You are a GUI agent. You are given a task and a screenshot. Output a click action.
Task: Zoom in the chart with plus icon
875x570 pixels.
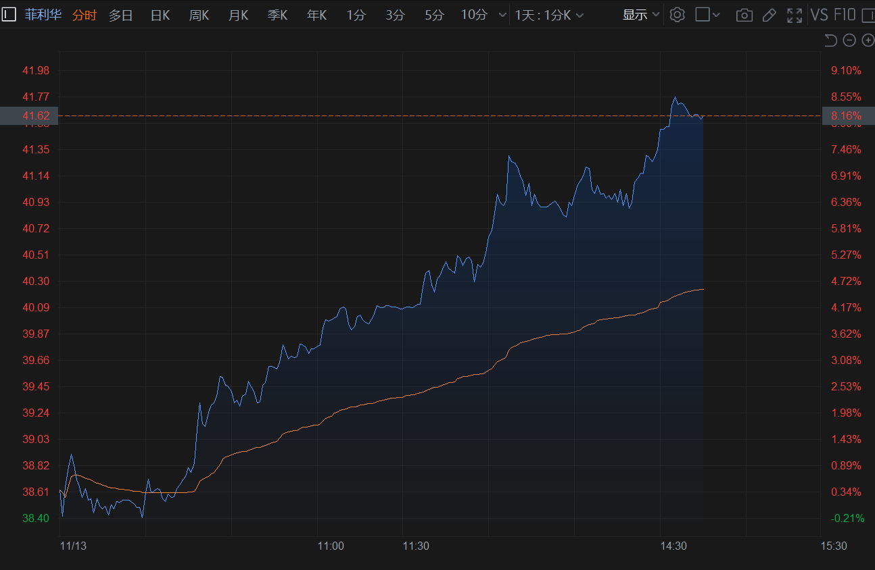coord(868,41)
